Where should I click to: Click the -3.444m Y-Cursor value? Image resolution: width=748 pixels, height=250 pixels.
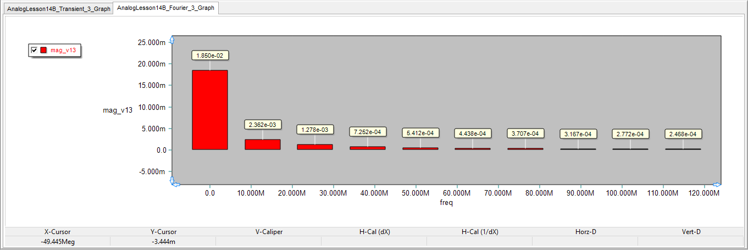pyautogui.click(x=163, y=241)
